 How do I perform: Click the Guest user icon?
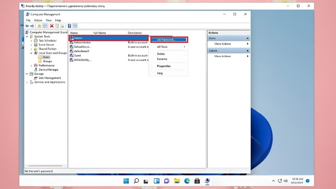tap(71, 55)
